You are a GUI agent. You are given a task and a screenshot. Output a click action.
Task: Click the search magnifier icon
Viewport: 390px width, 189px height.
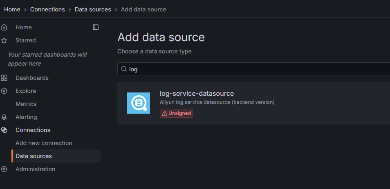coord(124,69)
